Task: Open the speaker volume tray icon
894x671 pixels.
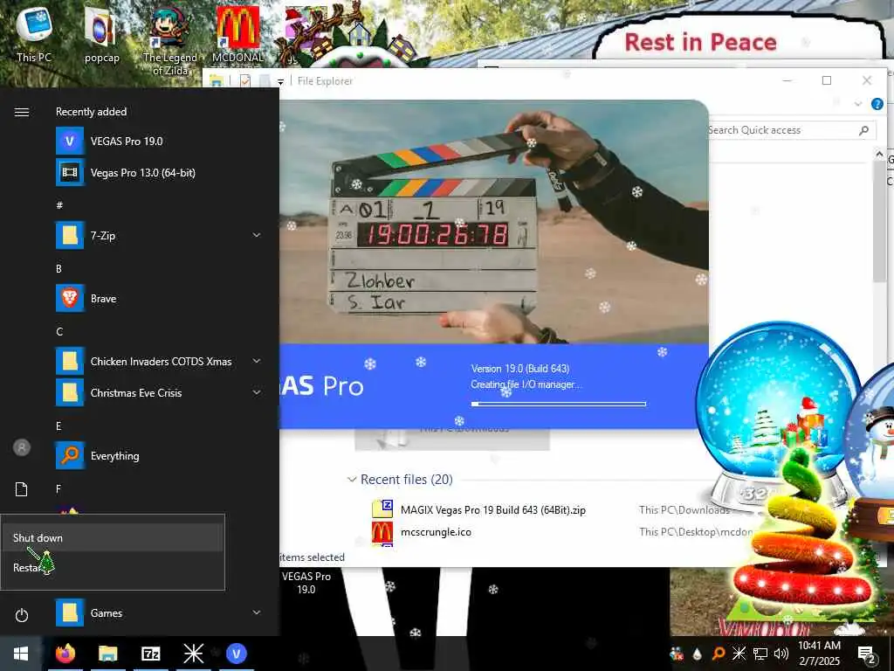Action: click(781, 654)
